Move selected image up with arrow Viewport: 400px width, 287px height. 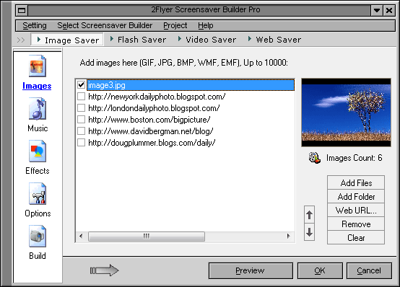[309, 215]
